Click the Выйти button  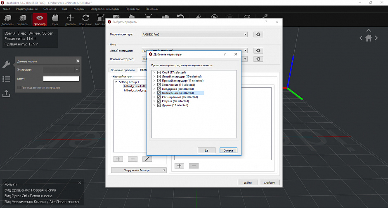pos(247,182)
